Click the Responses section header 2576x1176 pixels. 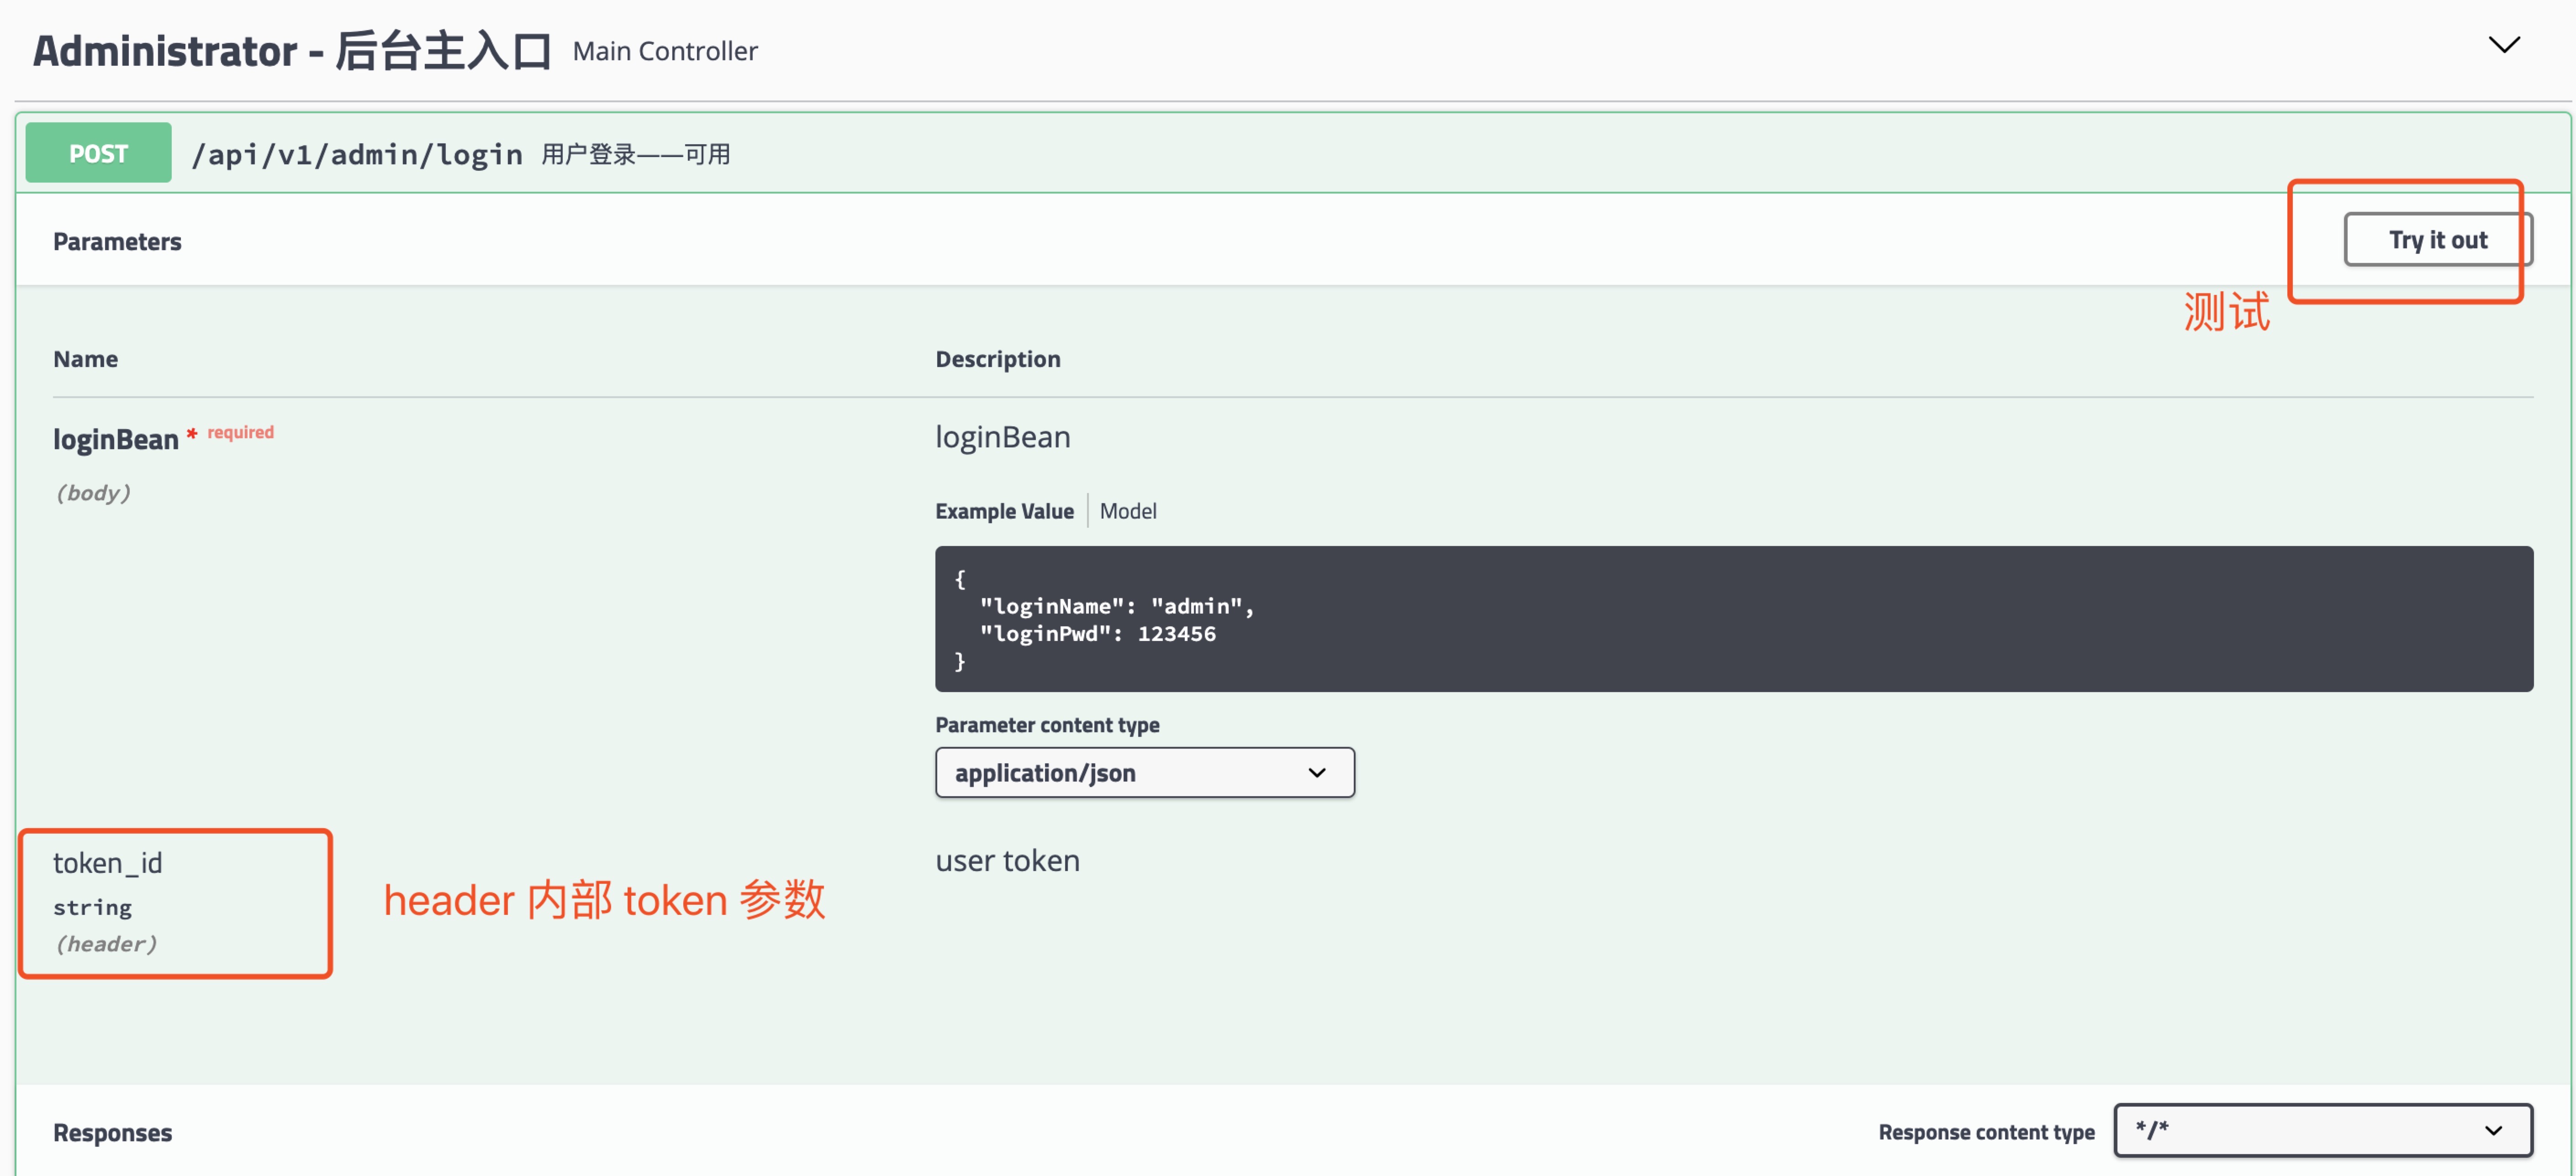coord(112,1132)
